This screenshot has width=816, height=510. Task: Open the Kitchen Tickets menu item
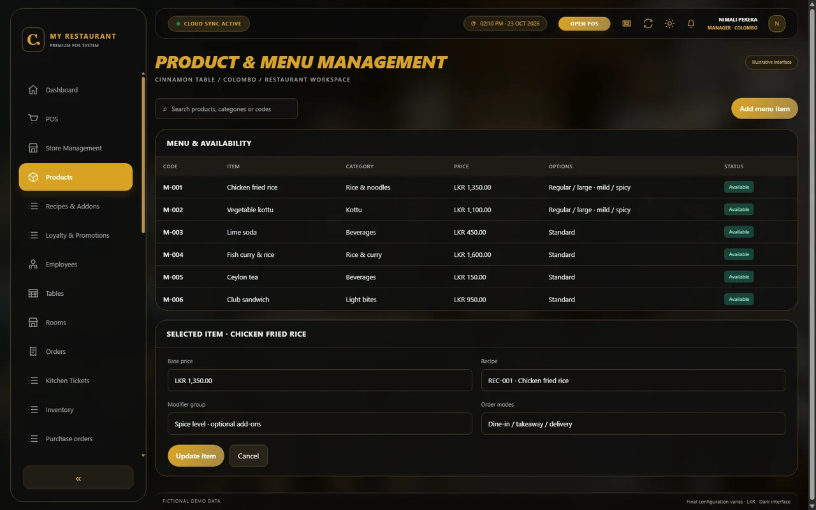coord(76,381)
